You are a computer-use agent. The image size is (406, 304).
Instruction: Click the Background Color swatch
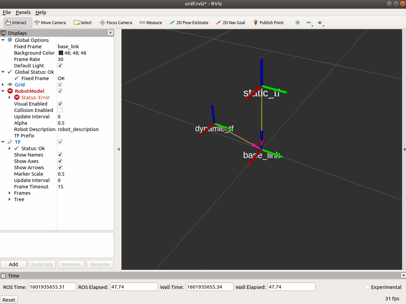point(61,53)
